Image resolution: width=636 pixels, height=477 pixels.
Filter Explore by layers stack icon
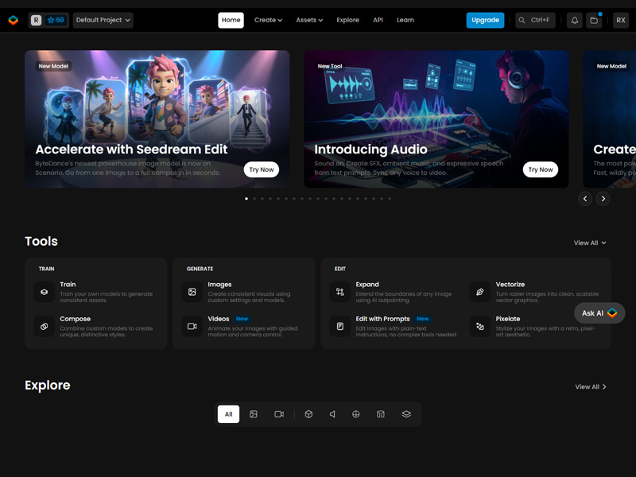[x=406, y=414]
